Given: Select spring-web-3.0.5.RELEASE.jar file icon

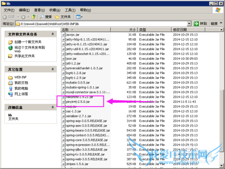Looking at the screenshot, I should point(64,159).
